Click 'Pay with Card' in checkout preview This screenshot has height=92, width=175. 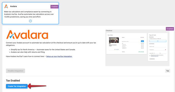(153, 35)
